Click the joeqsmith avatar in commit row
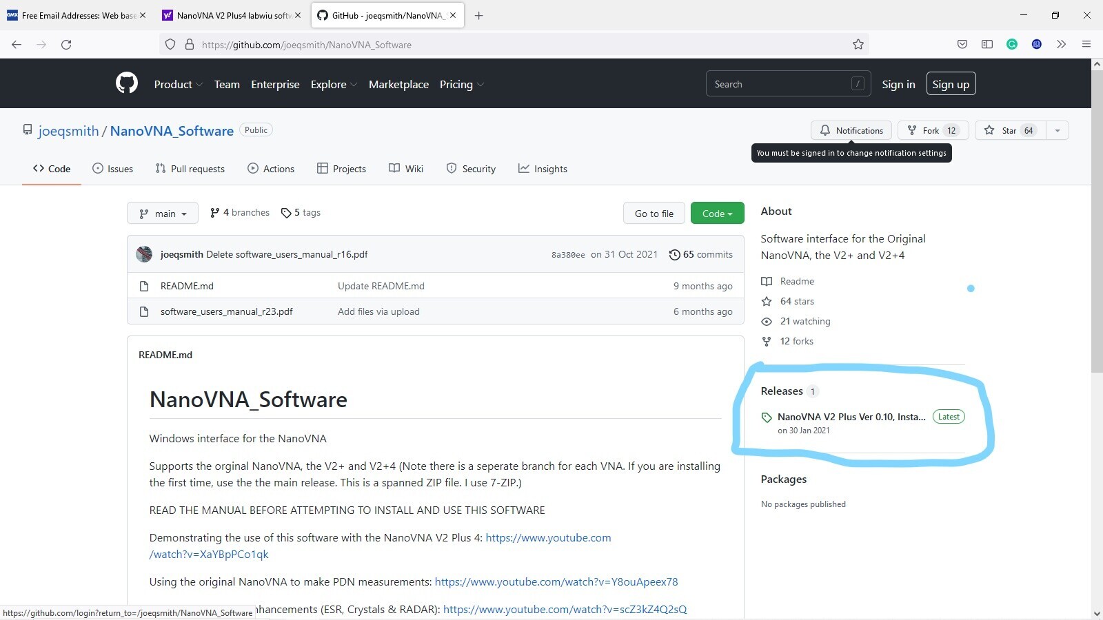The width and height of the screenshot is (1103, 620). [144, 254]
